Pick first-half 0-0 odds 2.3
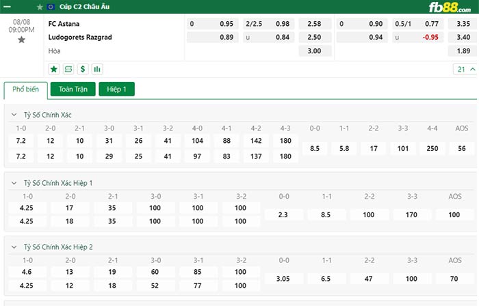The width and height of the screenshot is (479, 306). tap(283, 215)
